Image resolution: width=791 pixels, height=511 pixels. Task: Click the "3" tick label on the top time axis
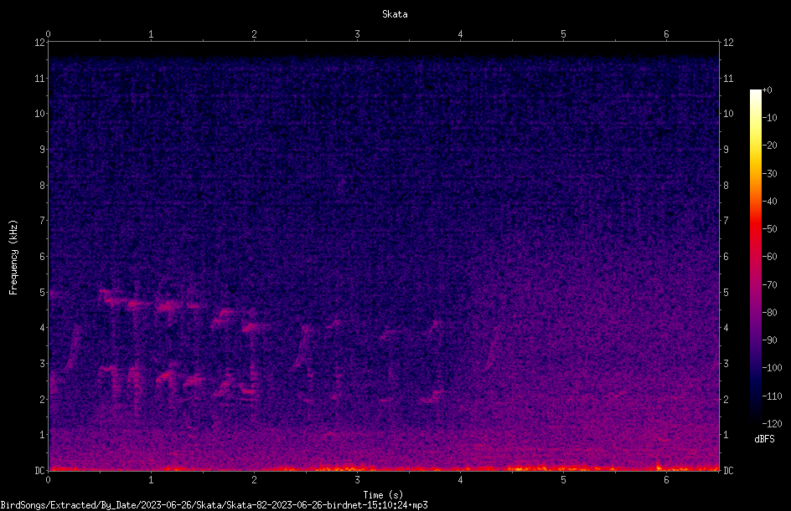click(x=357, y=33)
